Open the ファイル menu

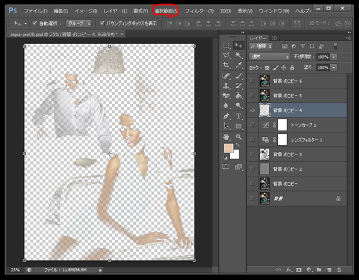[36, 11]
